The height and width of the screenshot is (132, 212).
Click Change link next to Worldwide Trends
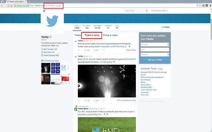160,69
